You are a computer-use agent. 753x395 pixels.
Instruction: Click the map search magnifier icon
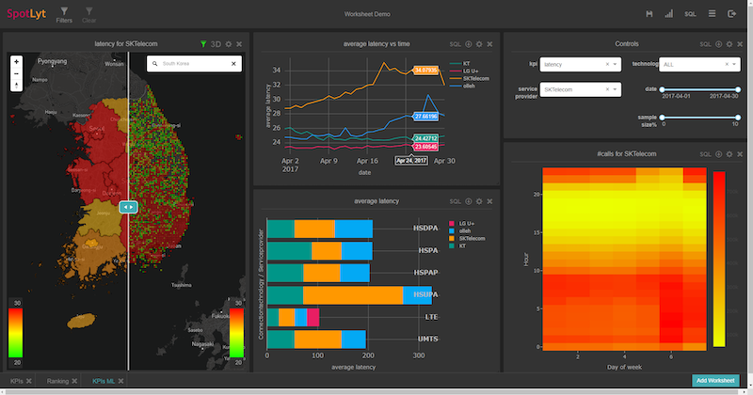click(x=154, y=63)
